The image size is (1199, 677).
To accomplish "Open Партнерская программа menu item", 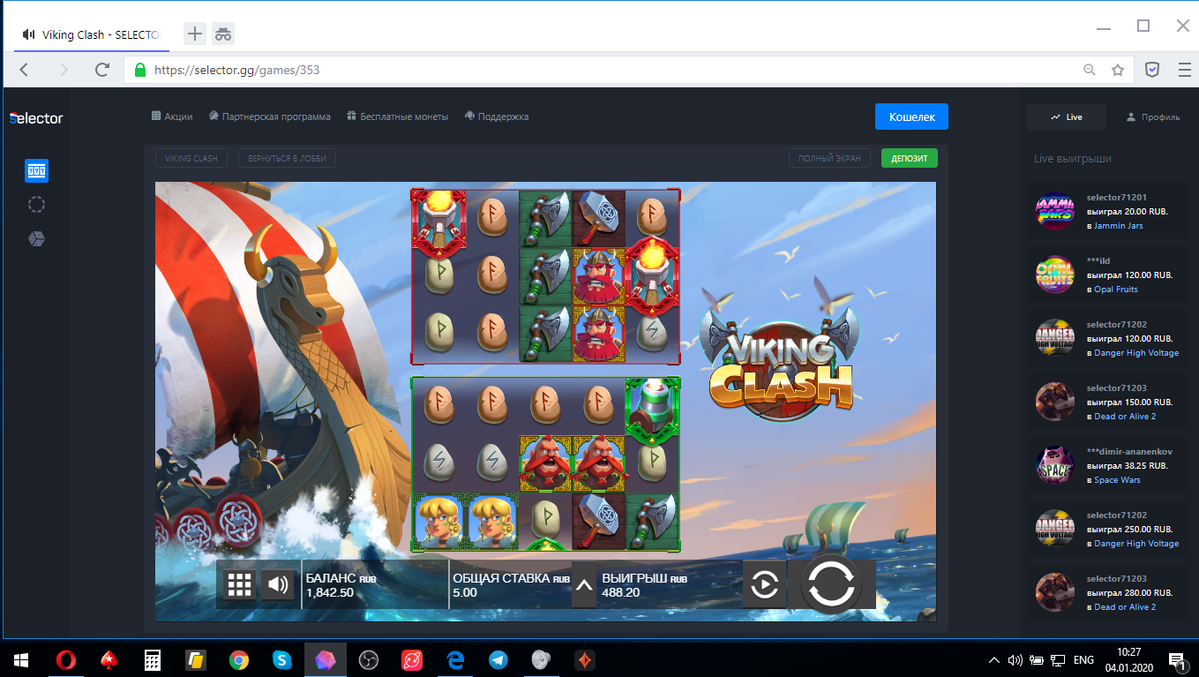I will (270, 117).
